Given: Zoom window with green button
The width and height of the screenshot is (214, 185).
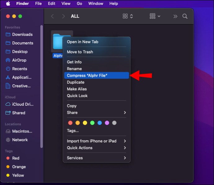Looking at the screenshot, I should (20, 16).
